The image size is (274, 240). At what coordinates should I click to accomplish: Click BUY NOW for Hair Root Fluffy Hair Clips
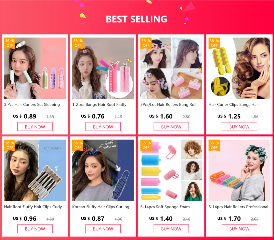(x=35, y=229)
